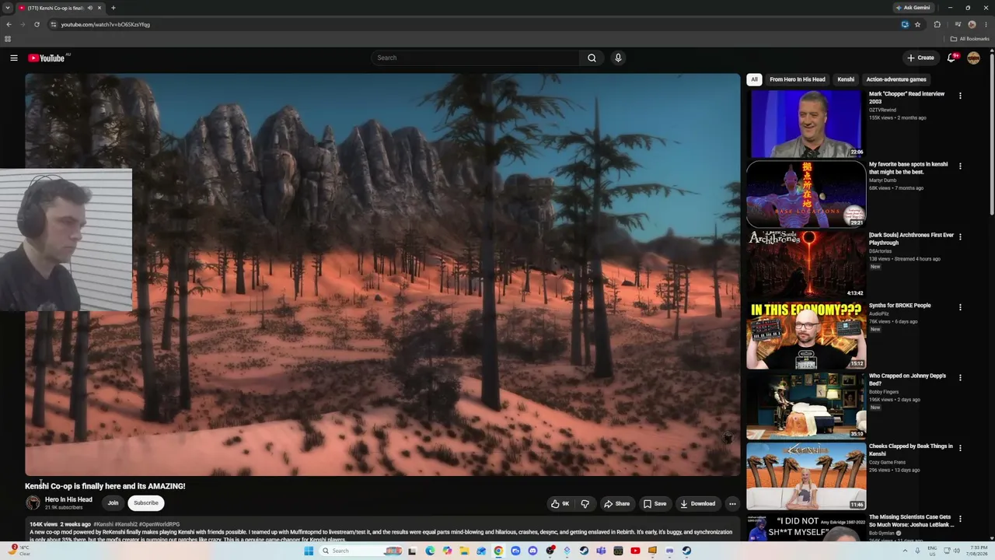Save the video to a playlist

(655, 503)
